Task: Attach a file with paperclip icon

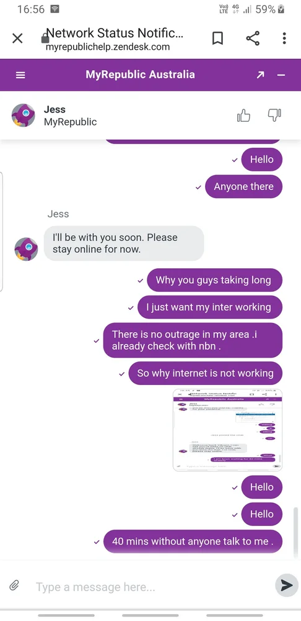Action: point(14,586)
